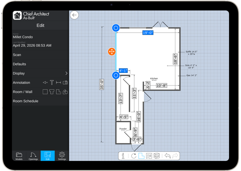Click the orange move handle on wall
The width and height of the screenshot is (241, 171).
111,51
